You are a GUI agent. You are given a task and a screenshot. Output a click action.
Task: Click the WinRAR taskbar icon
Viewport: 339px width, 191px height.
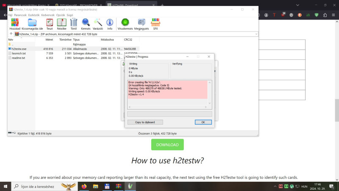(x=119, y=186)
